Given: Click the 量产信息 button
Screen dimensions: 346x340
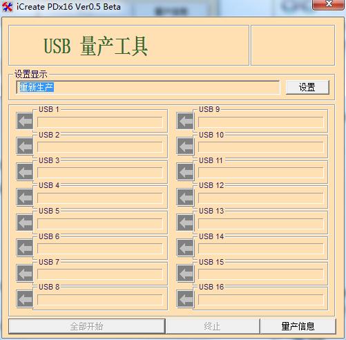Looking at the screenshot, I should click(298, 326).
